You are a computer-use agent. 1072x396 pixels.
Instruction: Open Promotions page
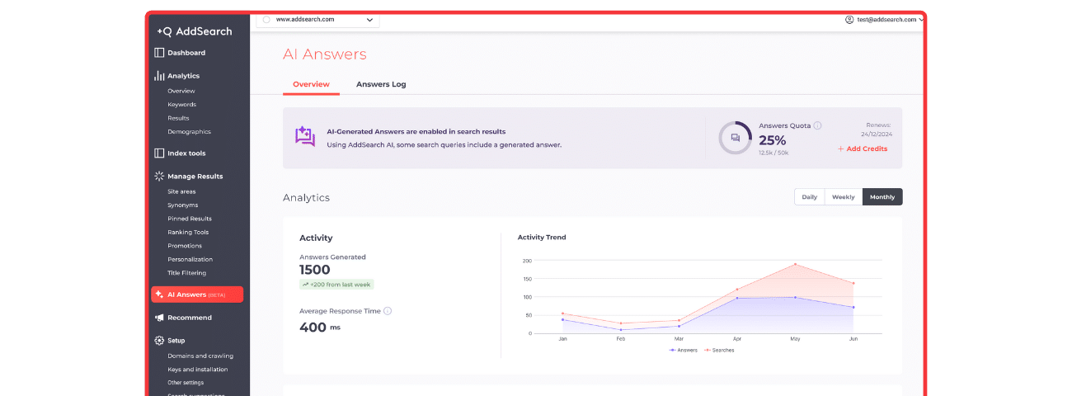point(185,246)
